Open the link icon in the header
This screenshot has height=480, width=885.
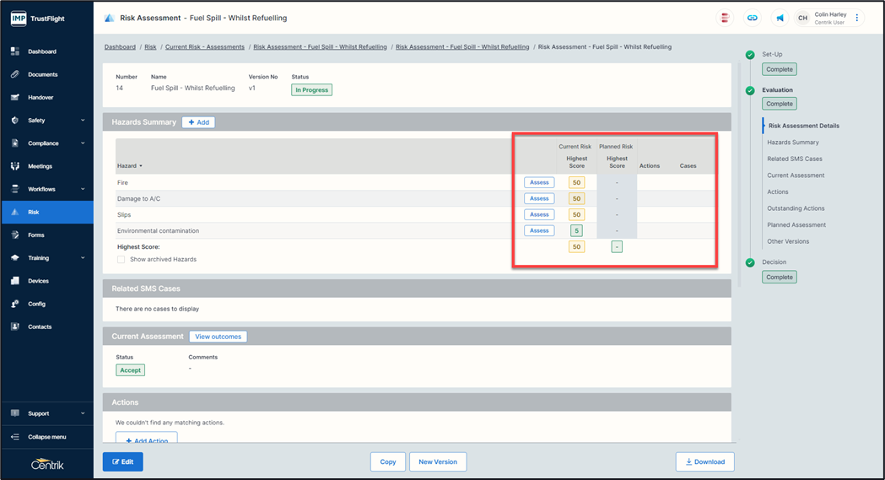click(752, 18)
